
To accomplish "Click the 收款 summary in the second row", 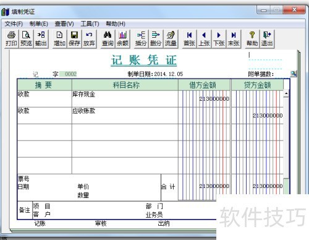I will (x=44, y=116).
